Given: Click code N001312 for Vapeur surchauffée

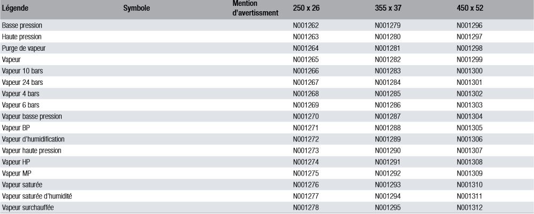Looking at the screenshot, I should [x=470, y=208].
